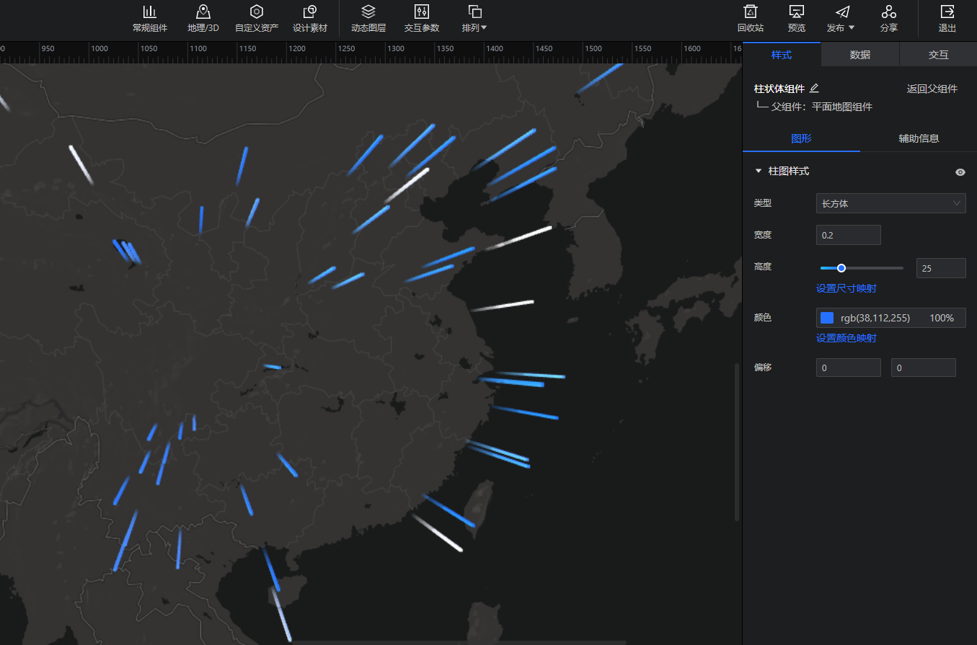Click the 预览 preview icon
The height and width of the screenshot is (645, 977).
point(796,12)
